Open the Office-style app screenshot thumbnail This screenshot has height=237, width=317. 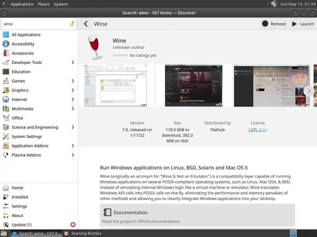pos(116,86)
